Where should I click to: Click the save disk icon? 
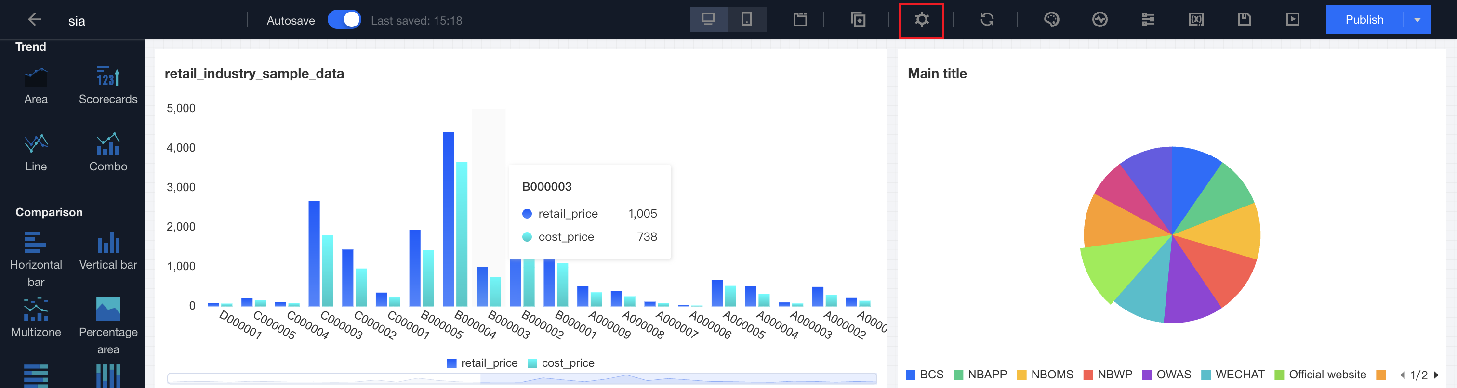(x=1244, y=20)
